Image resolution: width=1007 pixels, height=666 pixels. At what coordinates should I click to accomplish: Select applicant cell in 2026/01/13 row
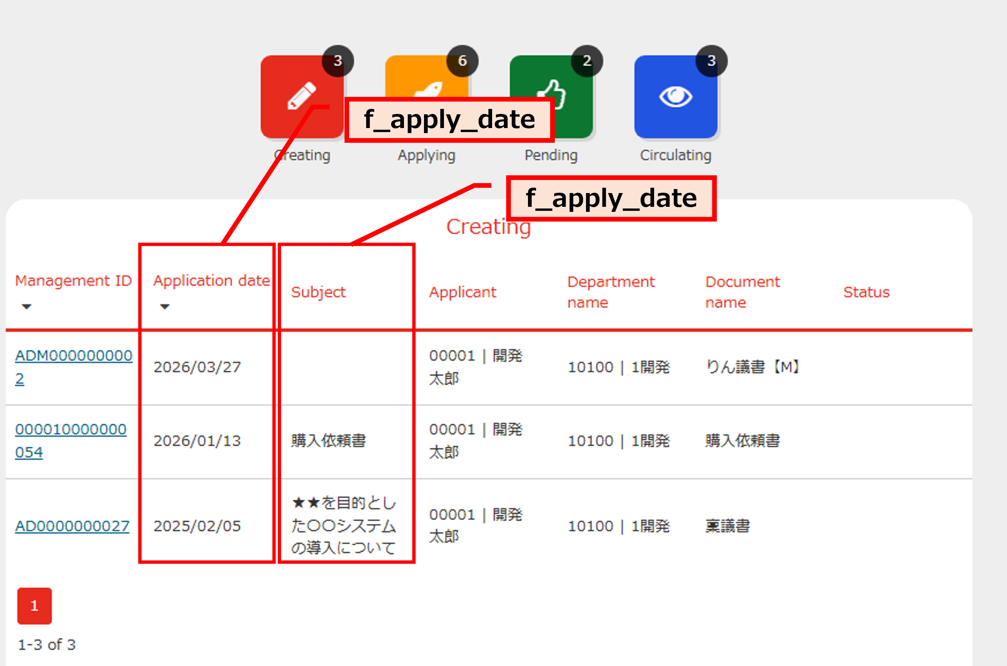(x=476, y=441)
